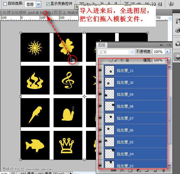Open the 图层 auto-select dropdown
The width and height of the screenshot is (180, 174).
pyautogui.click(x=39, y=5)
